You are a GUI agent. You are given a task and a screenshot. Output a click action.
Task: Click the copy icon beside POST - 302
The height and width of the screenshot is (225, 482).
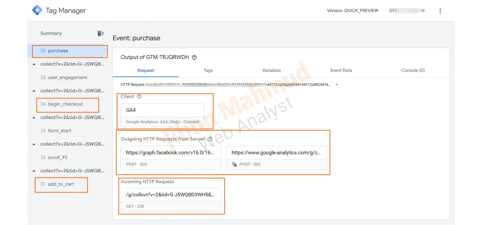(x=234, y=164)
